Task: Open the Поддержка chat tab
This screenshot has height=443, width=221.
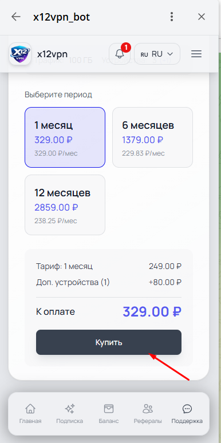Action: point(187,414)
